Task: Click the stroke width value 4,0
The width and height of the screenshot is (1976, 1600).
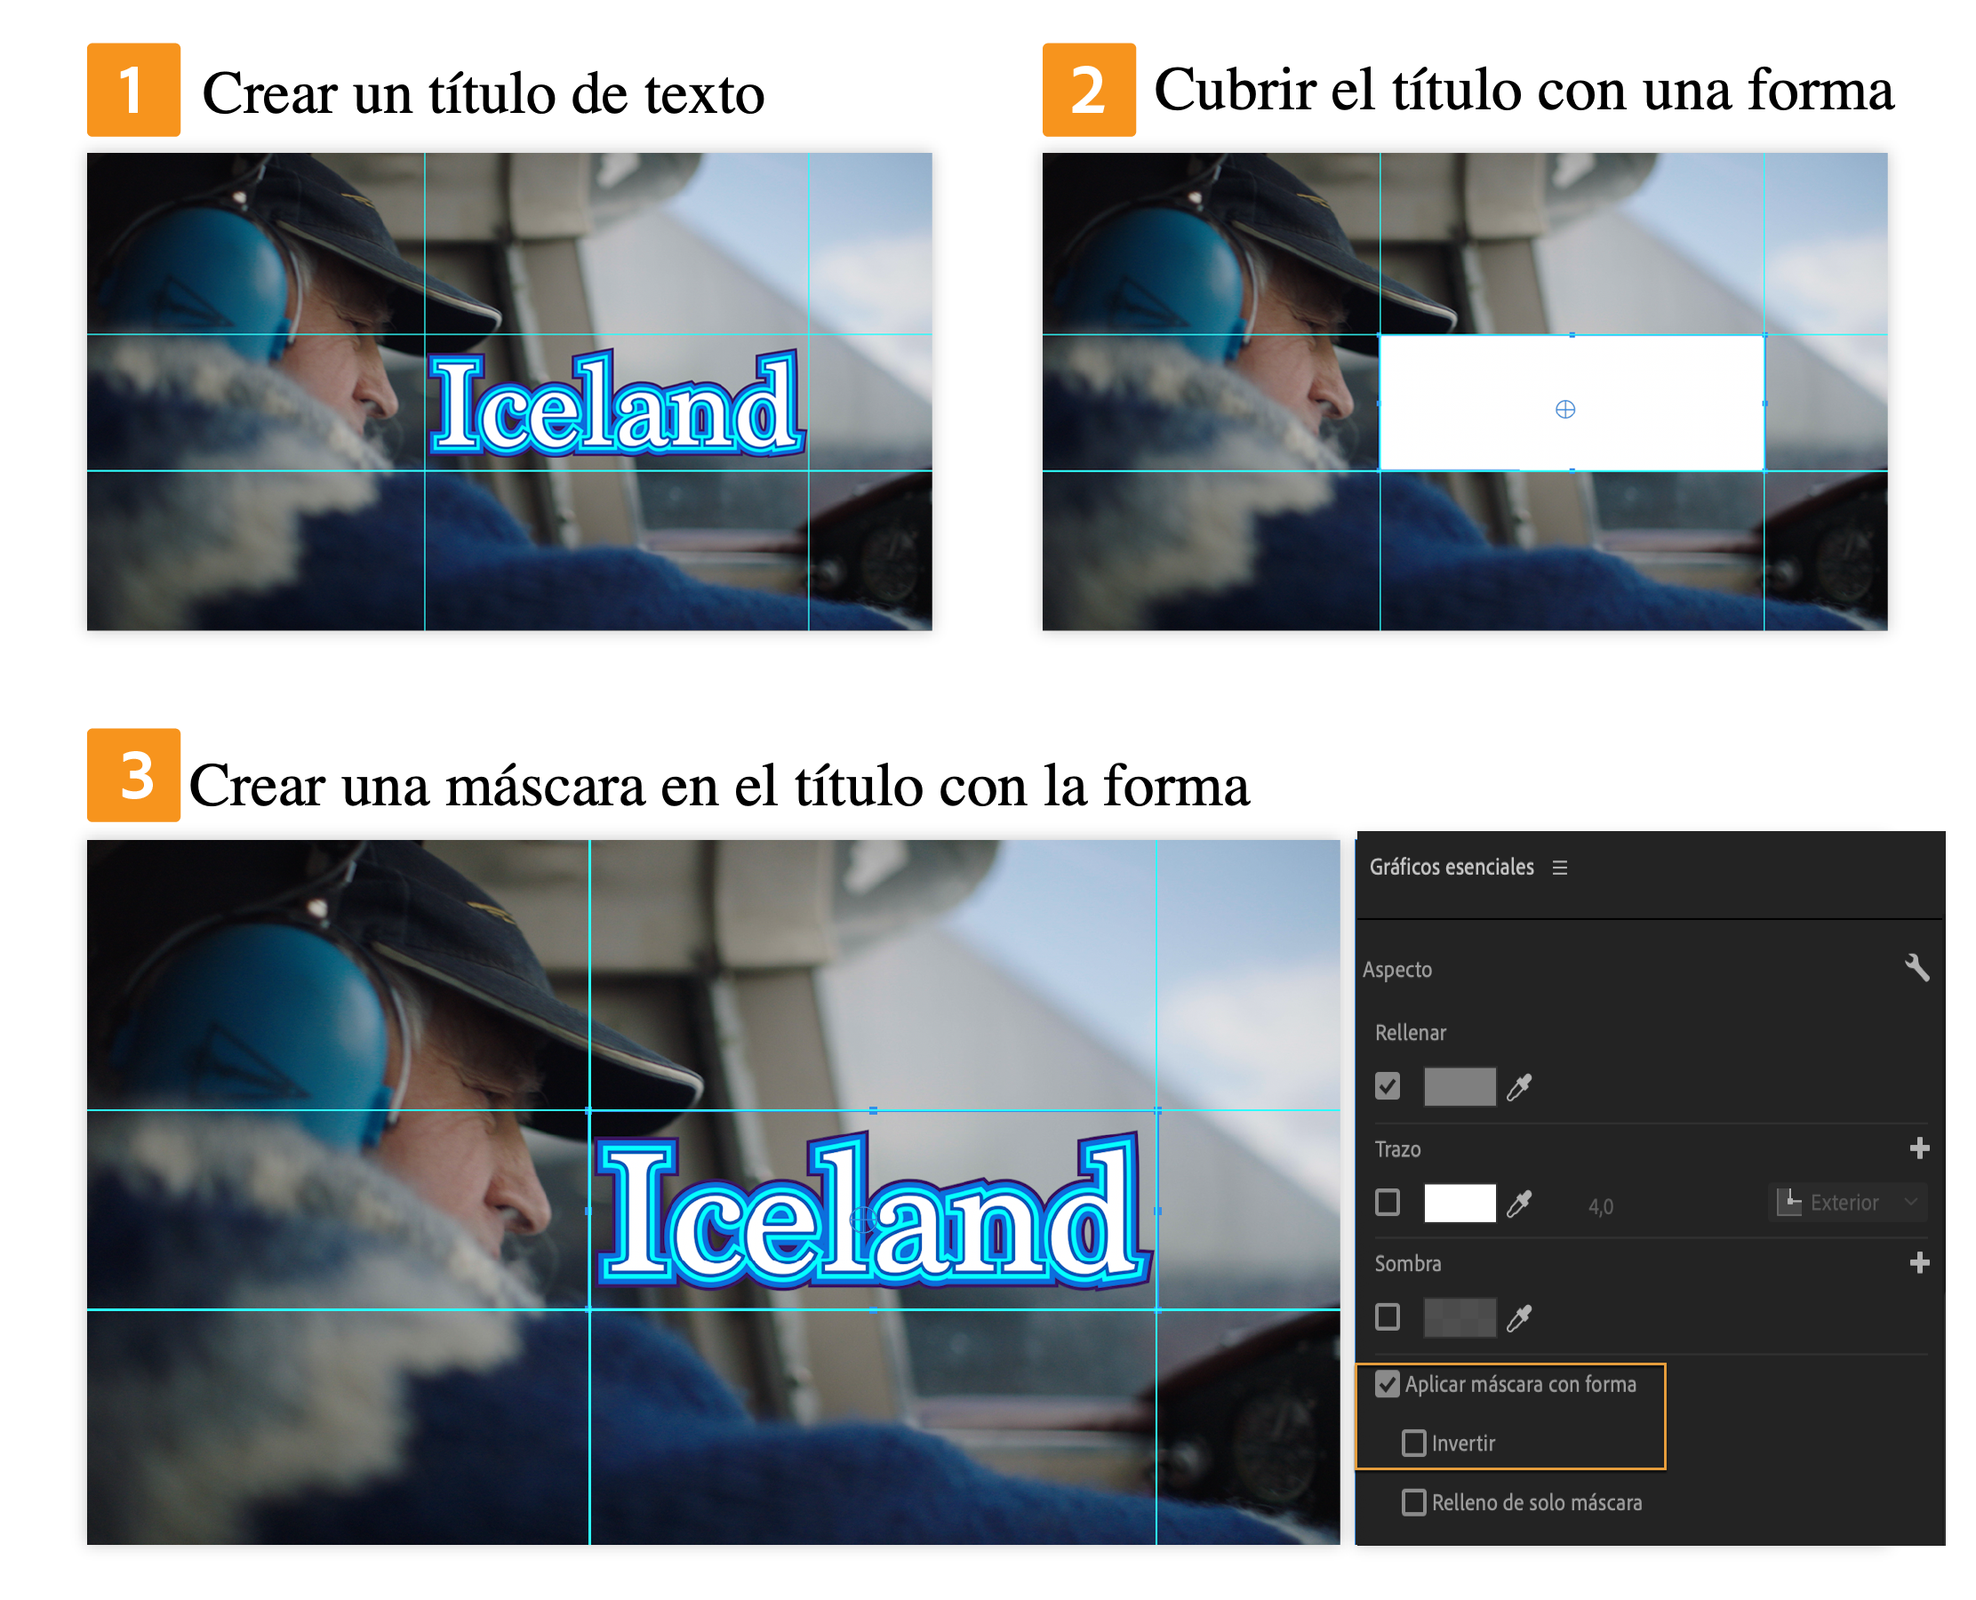Action: 1601,1206
